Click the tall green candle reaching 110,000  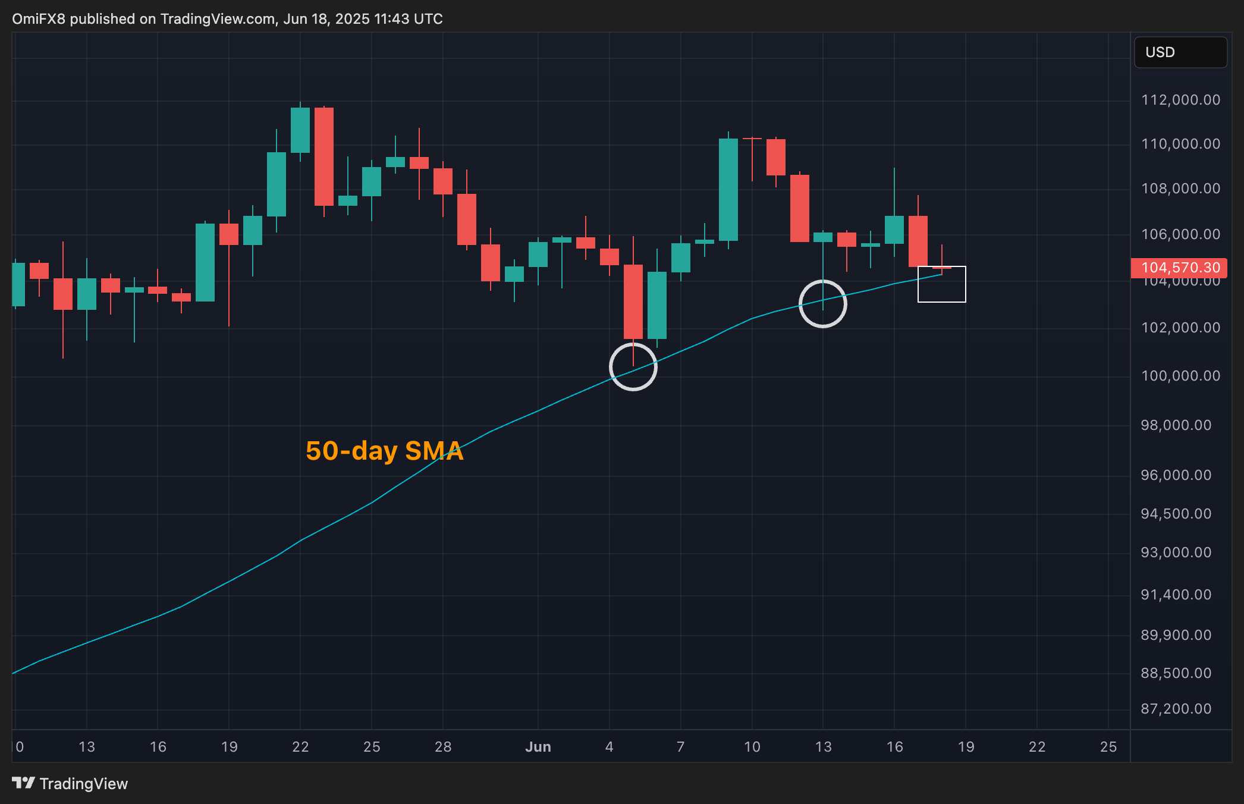pyautogui.click(x=728, y=189)
